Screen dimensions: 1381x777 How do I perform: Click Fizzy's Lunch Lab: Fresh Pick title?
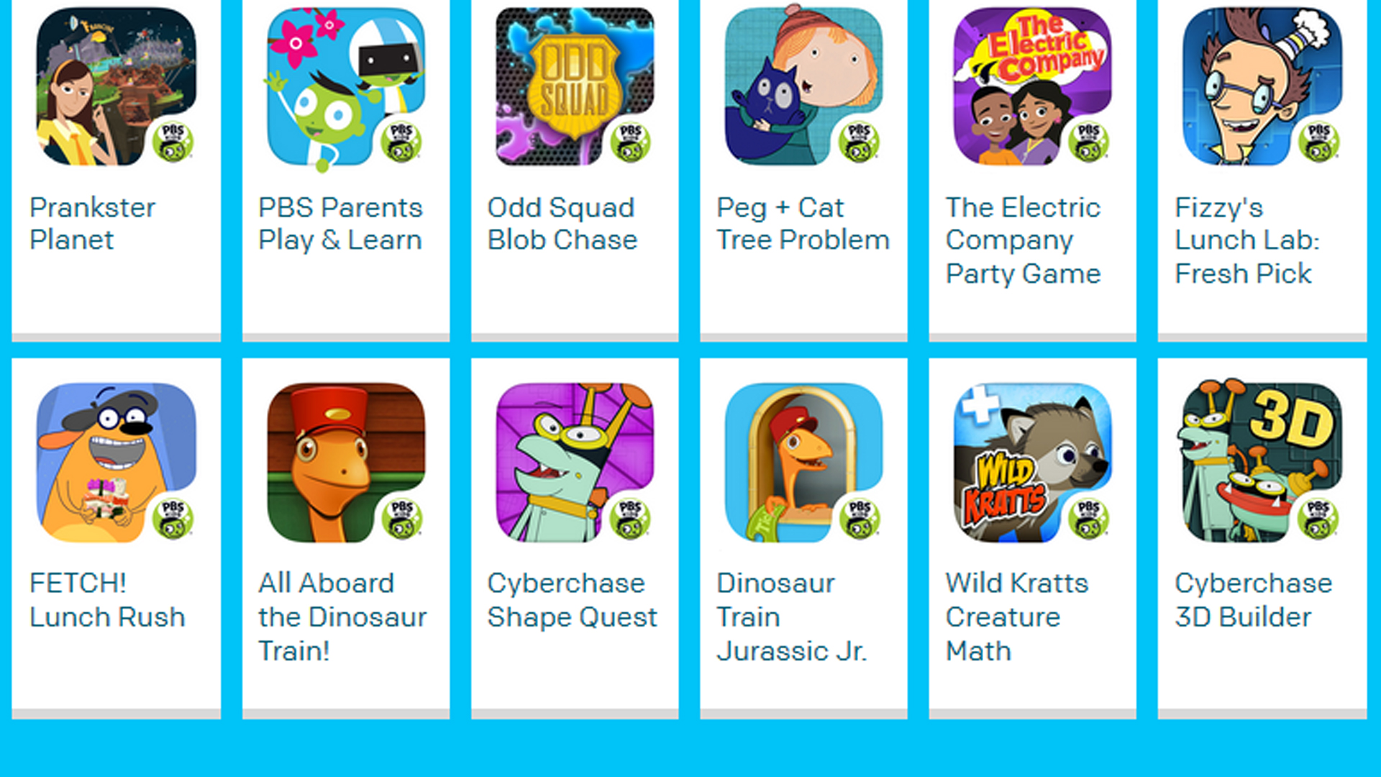pyautogui.click(x=1247, y=240)
